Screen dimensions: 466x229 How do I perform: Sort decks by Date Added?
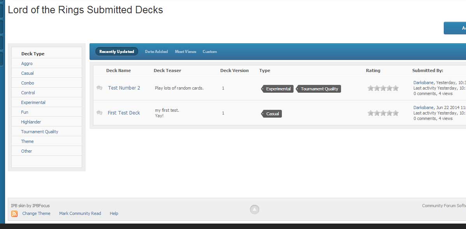[x=157, y=51]
